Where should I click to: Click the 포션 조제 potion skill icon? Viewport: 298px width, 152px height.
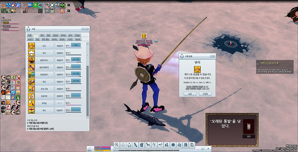point(31,89)
